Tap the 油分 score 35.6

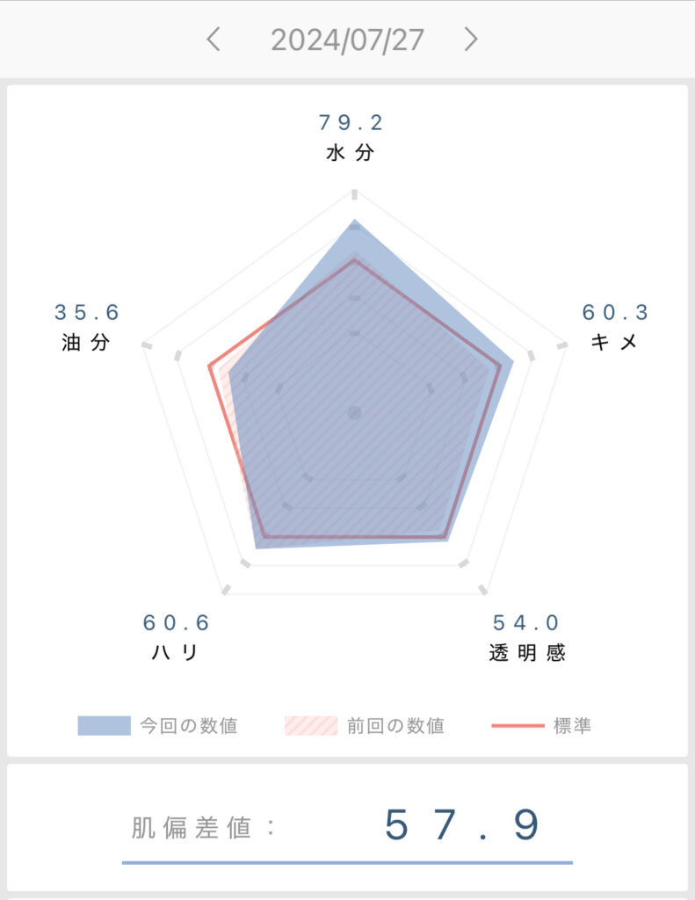86,312
